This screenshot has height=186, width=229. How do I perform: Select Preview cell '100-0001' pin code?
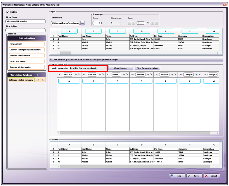coord(166,159)
